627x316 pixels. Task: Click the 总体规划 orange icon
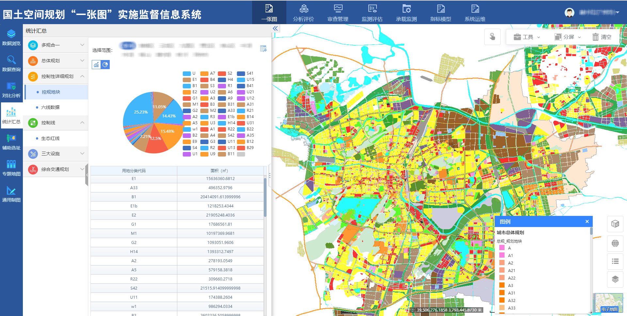click(x=33, y=61)
